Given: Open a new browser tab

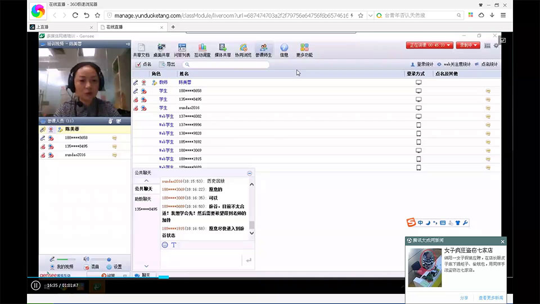Looking at the screenshot, I should [173, 27].
